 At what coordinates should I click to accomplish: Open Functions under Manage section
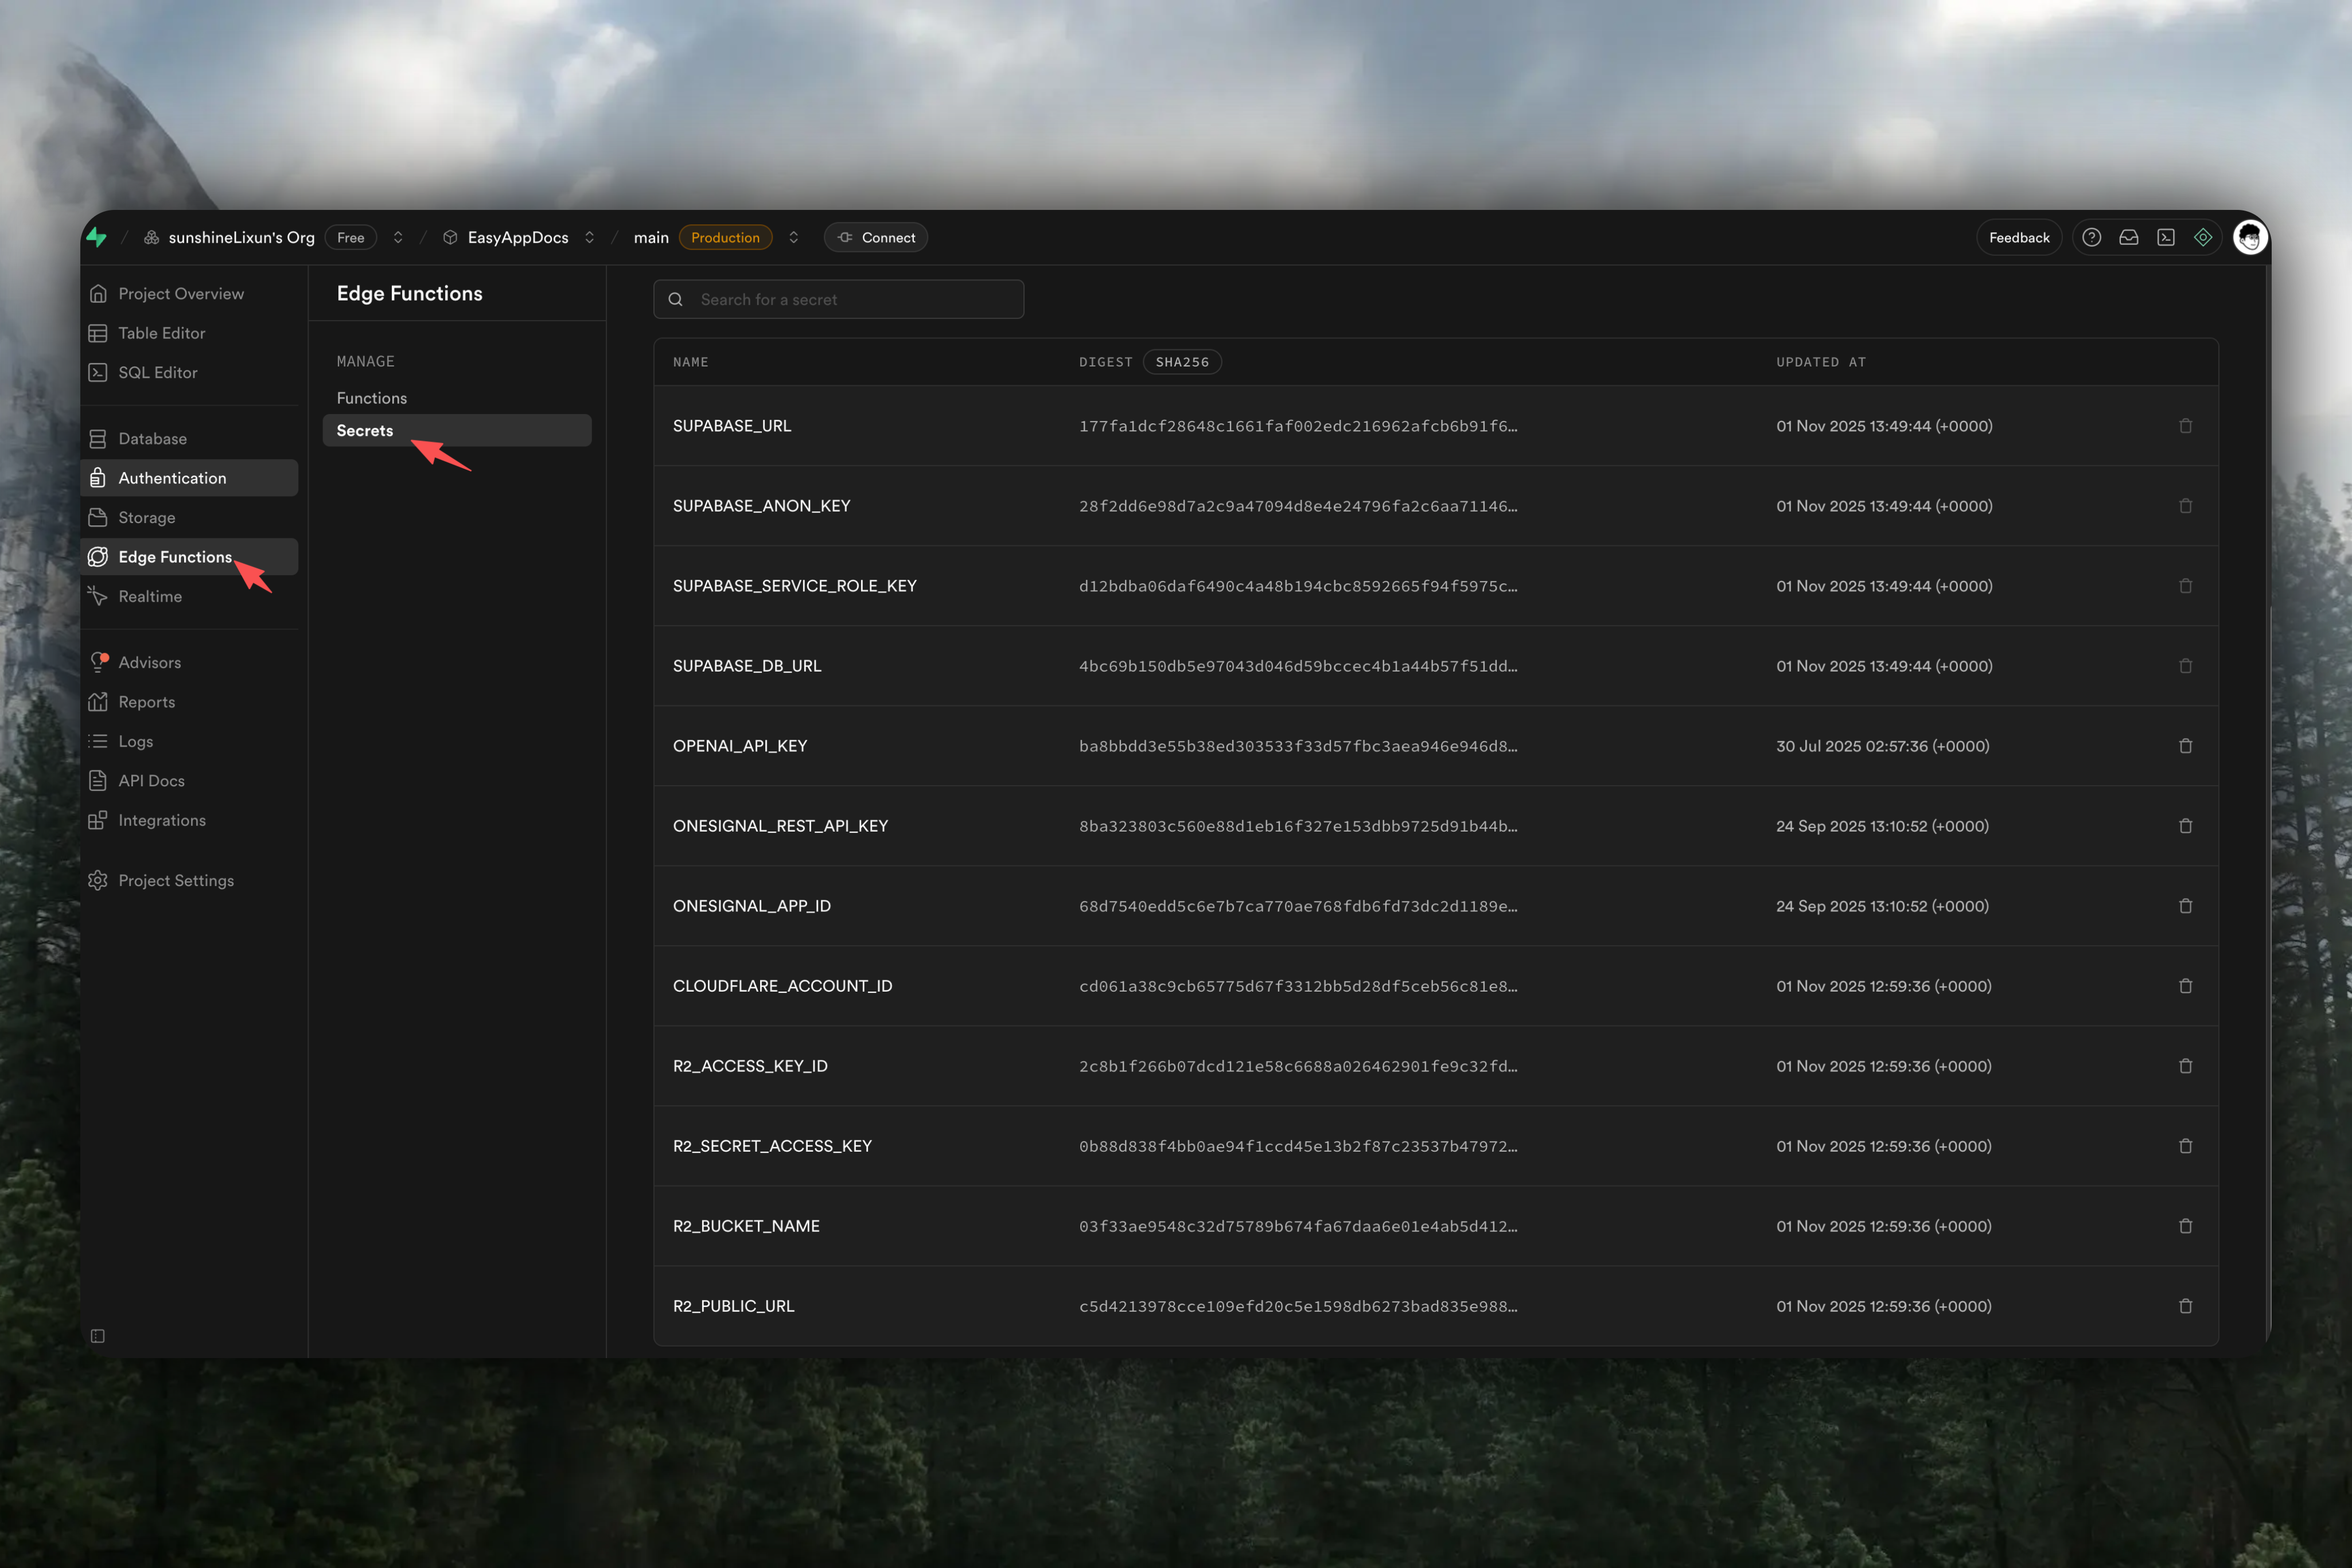[371, 398]
